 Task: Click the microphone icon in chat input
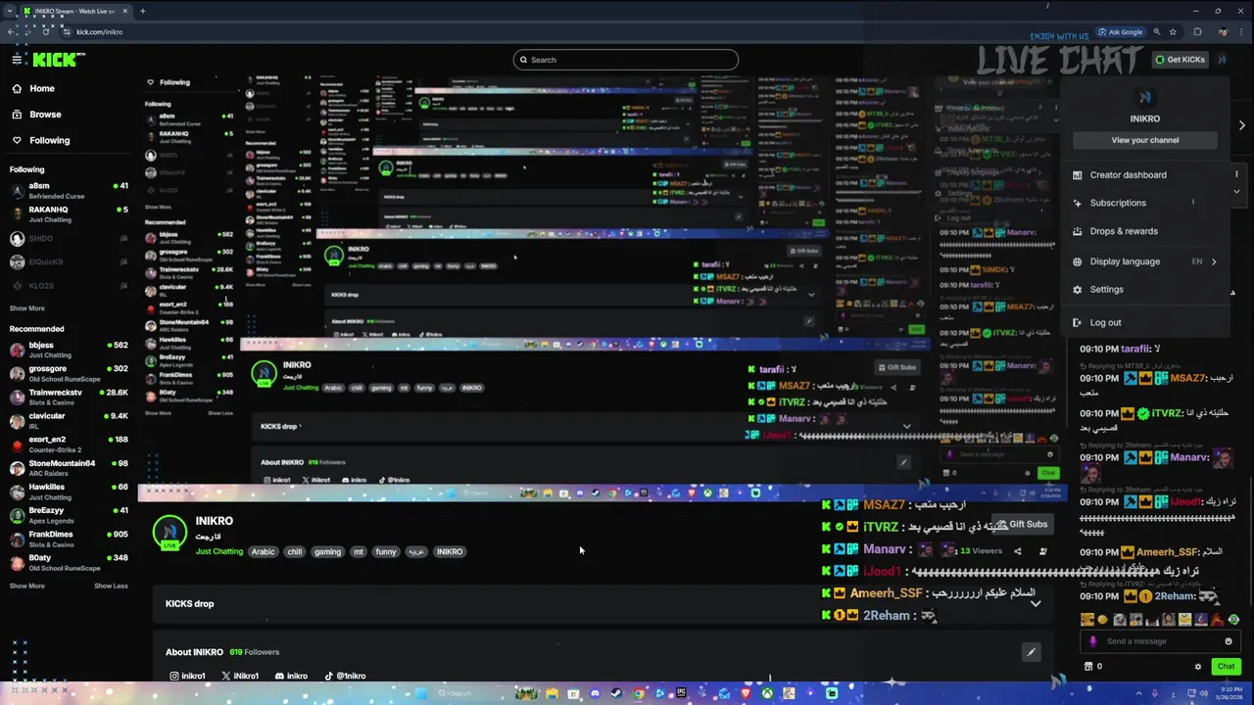1093,641
